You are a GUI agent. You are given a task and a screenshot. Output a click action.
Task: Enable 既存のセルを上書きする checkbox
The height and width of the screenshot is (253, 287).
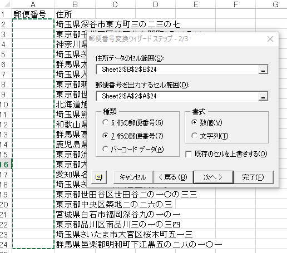(x=189, y=154)
